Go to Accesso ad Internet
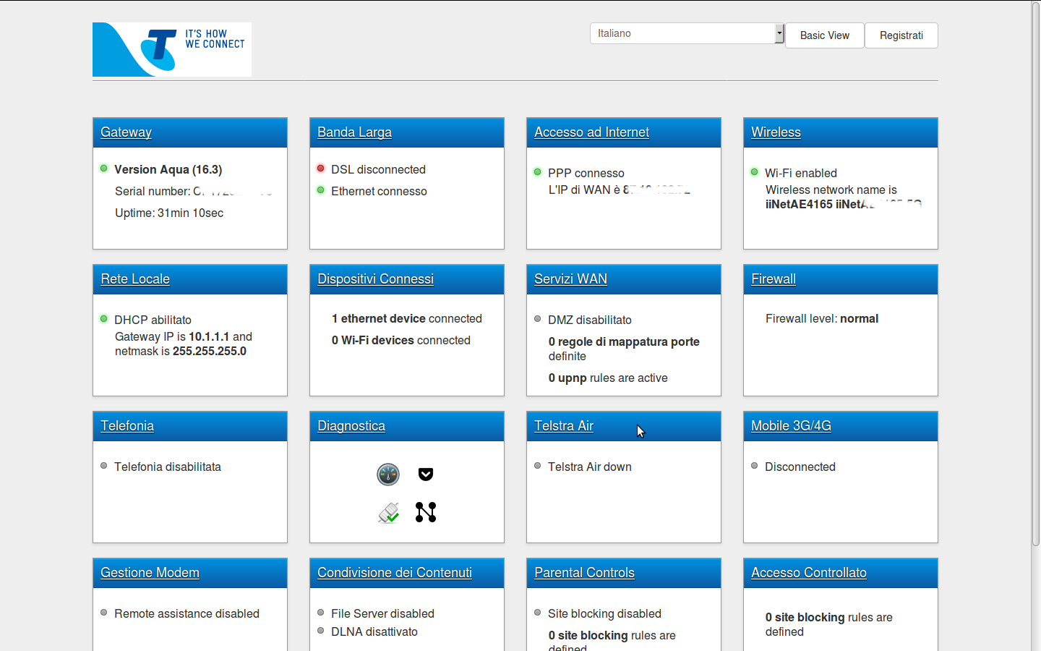The height and width of the screenshot is (651, 1041). (x=592, y=132)
